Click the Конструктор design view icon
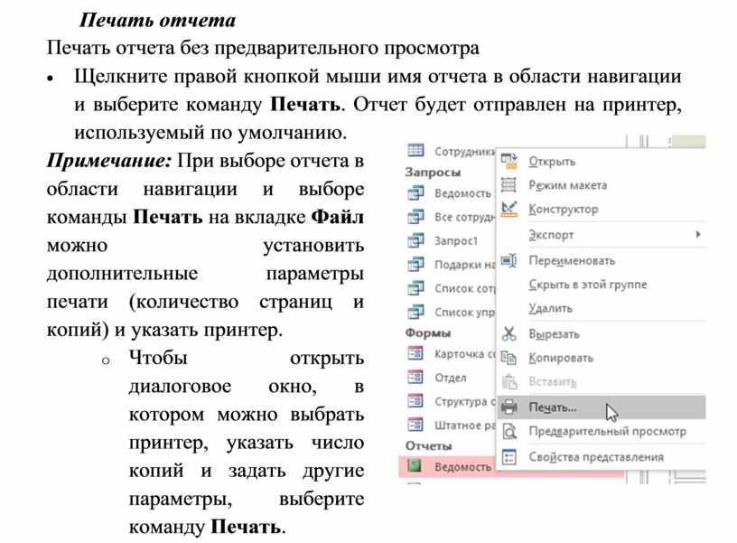The height and width of the screenshot is (543, 737). 508,209
